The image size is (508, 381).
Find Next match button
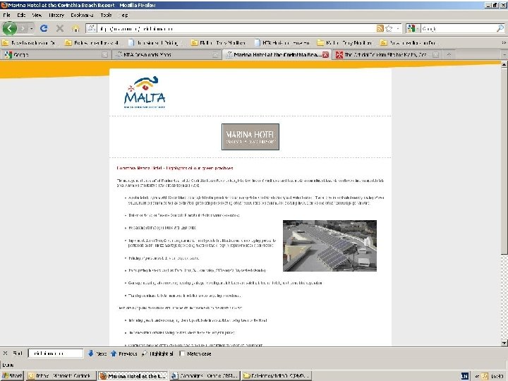[x=97, y=353]
